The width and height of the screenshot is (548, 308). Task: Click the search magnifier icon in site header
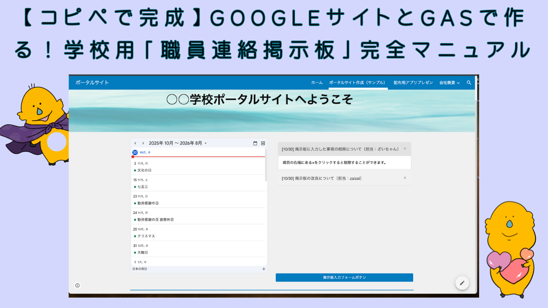tap(469, 83)
